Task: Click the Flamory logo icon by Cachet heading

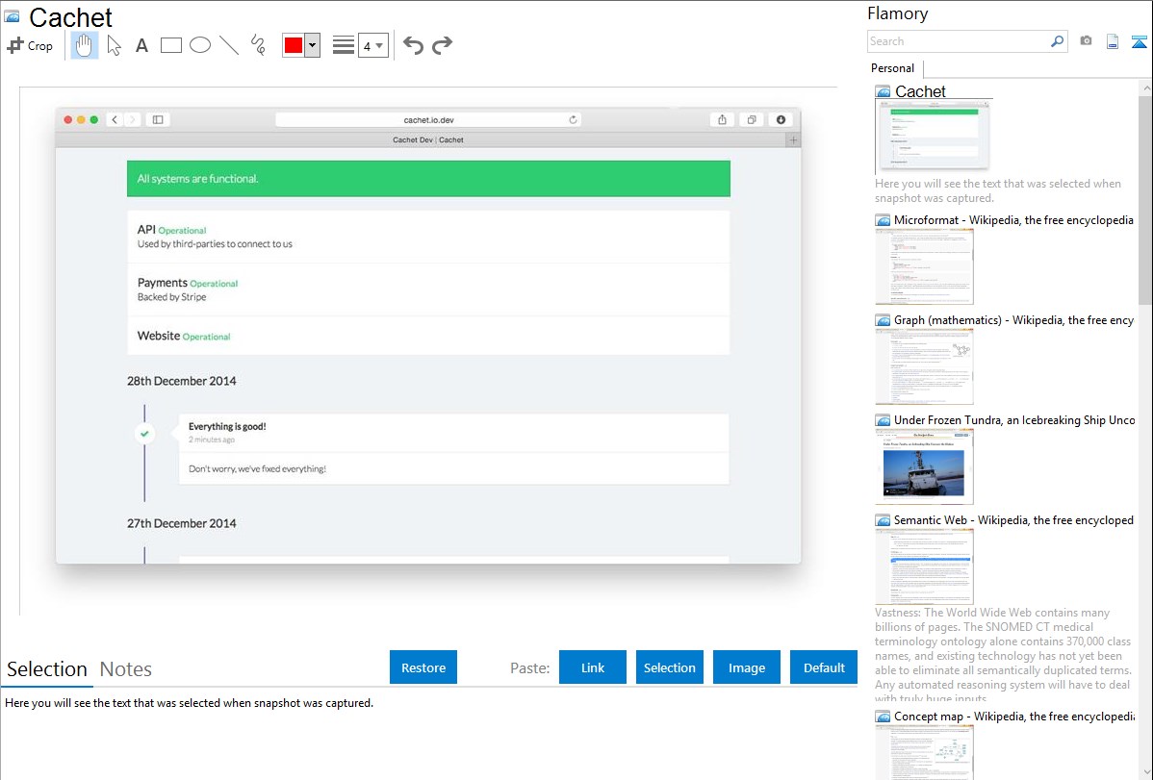Action: point(12,16)
